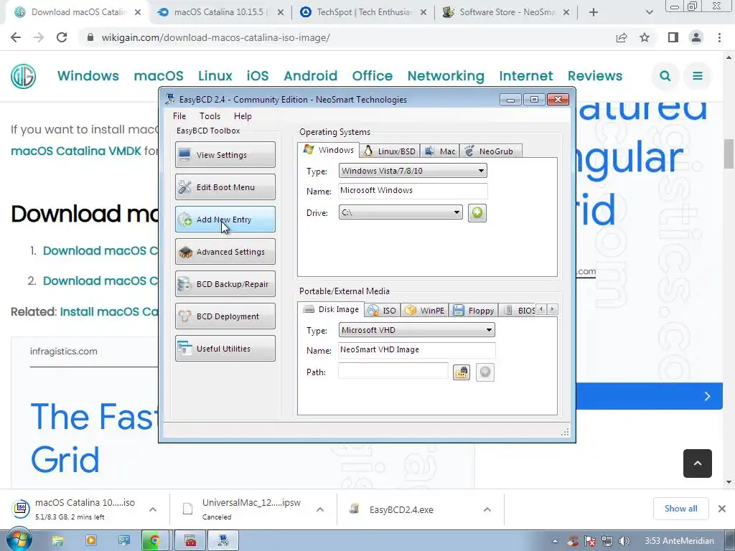Close the downloads bar
Screen dimensions: 735x551
pyautogui.click(x=722, y=509)
